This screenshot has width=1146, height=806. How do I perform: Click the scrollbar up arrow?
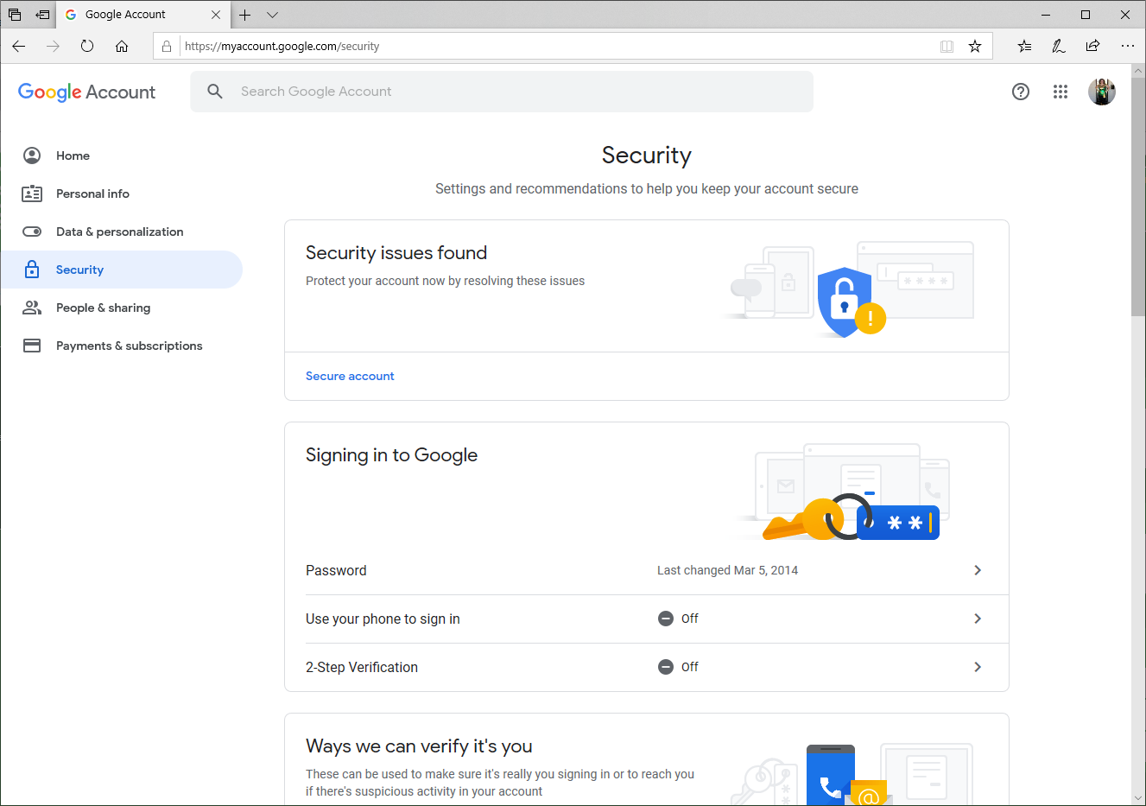pos(1138,70)
